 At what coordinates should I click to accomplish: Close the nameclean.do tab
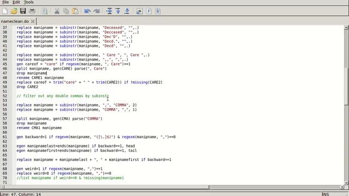[x=33, y=21]
